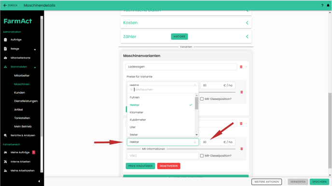Delete the Ladewagen variant via trash icon
The image size is (332, 186).
pos(241,67)
